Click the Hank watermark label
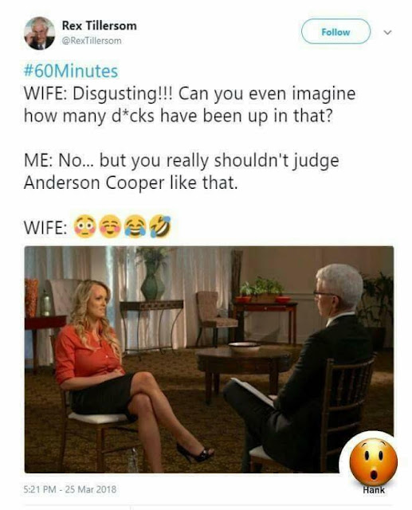 [374, 490]
